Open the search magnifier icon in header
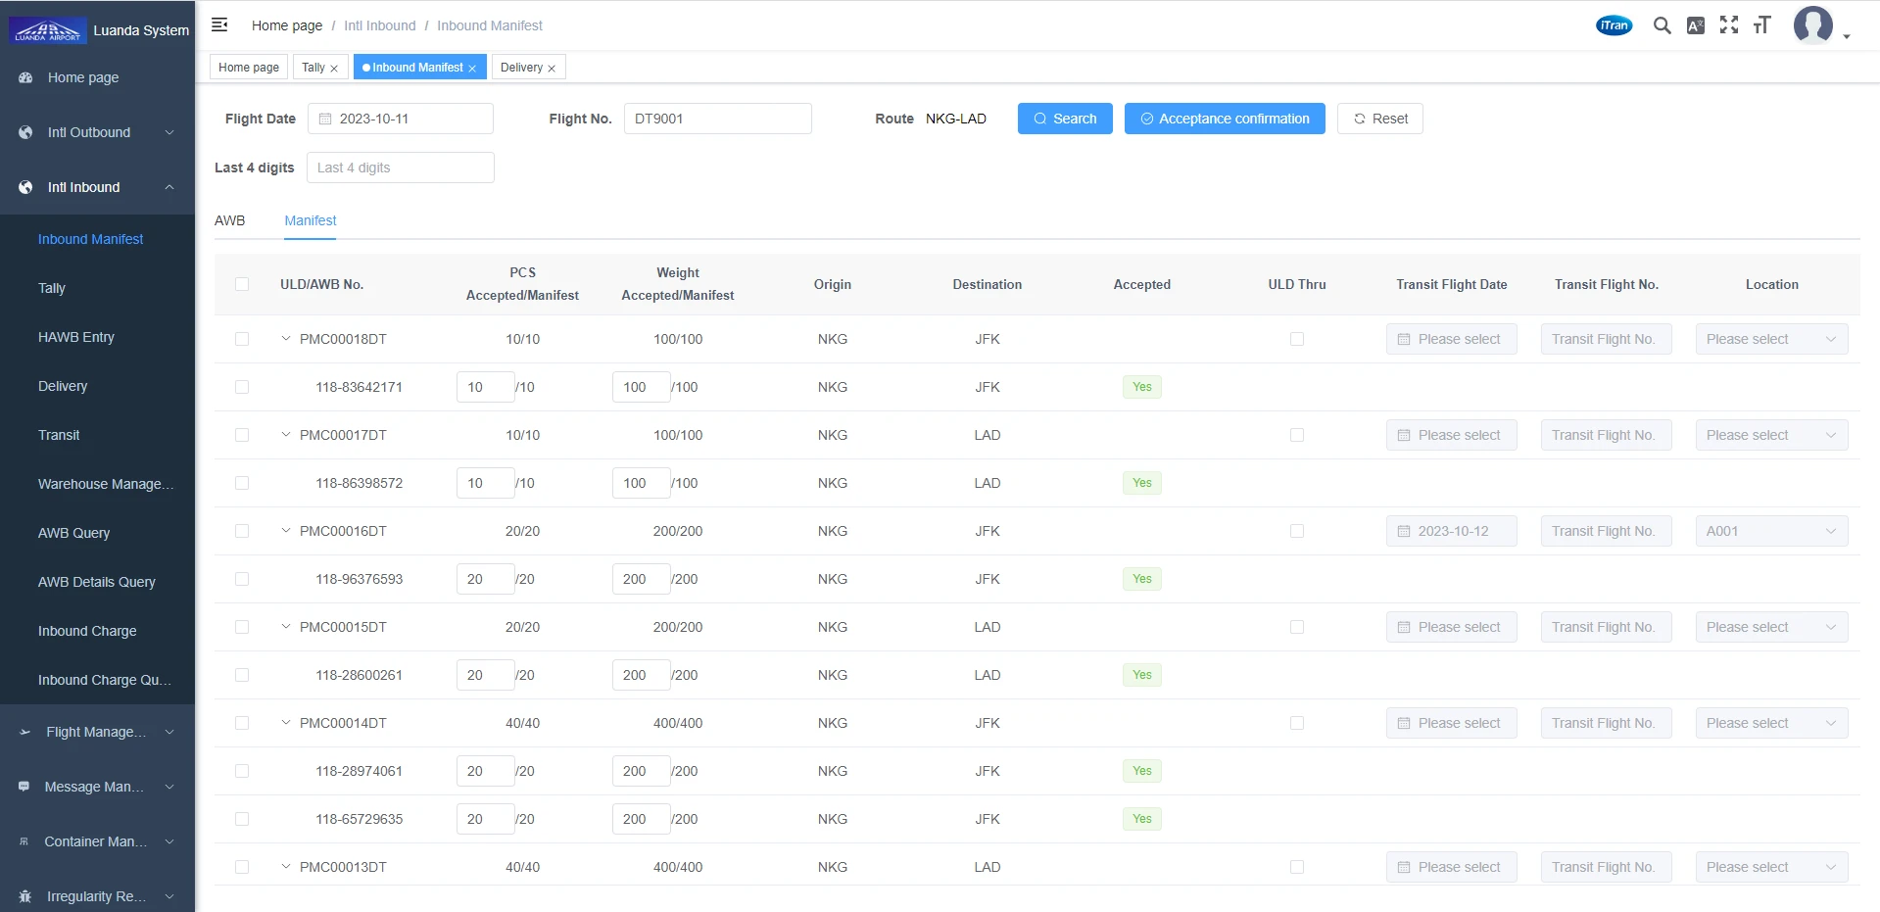Viewport: 1880px width, 912px height. (1662, 25)
